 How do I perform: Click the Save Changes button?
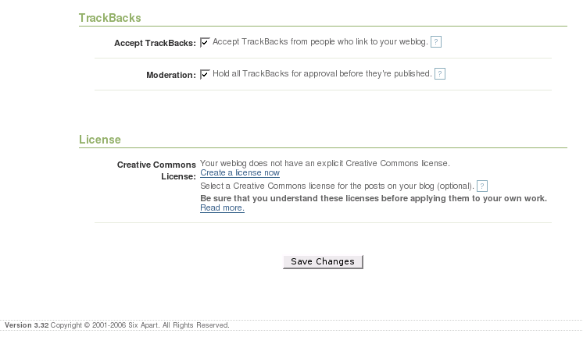(323, 261)
